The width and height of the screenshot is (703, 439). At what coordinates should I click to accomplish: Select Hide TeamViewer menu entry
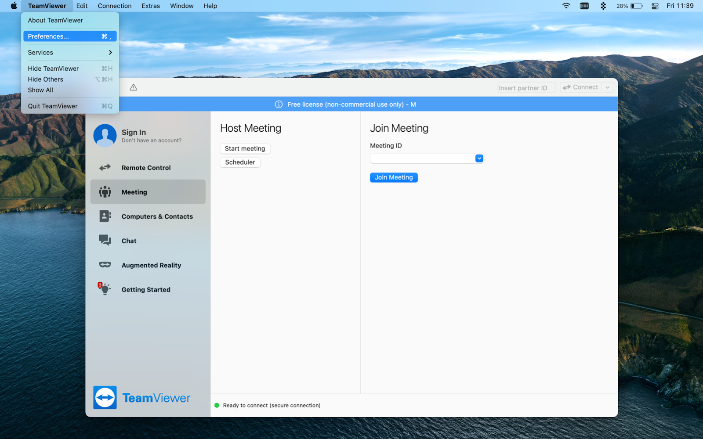pyautogui.click(x=70, y=68)
